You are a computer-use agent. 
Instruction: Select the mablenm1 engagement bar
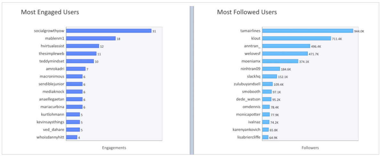coord(91,38)
